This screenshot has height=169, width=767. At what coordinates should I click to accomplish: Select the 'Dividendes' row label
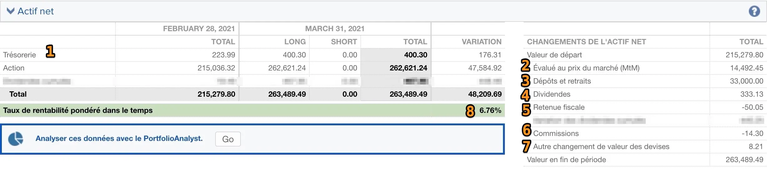tap(551, 94)
